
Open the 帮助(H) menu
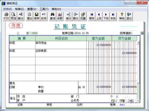tap(56, 9)
